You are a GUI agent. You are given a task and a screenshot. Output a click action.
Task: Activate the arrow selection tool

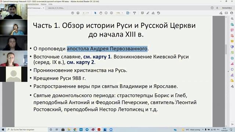click(x=95, y=13)
